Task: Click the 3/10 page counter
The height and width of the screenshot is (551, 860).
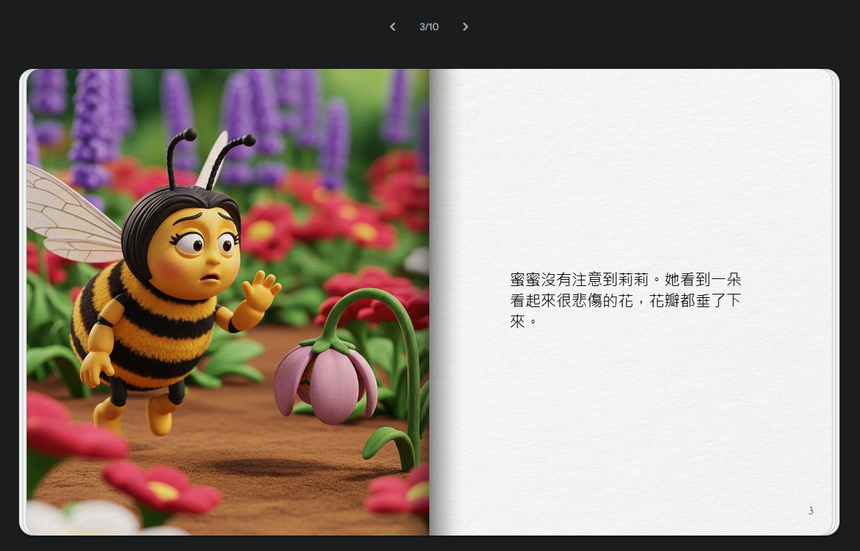Action: [x=429, y=27]
